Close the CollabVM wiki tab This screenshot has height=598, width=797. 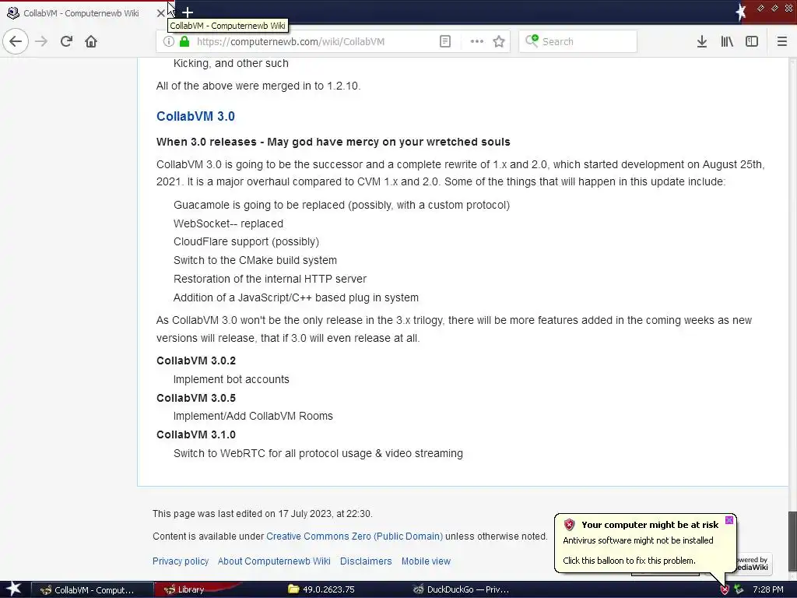click(x=160, y=12)
